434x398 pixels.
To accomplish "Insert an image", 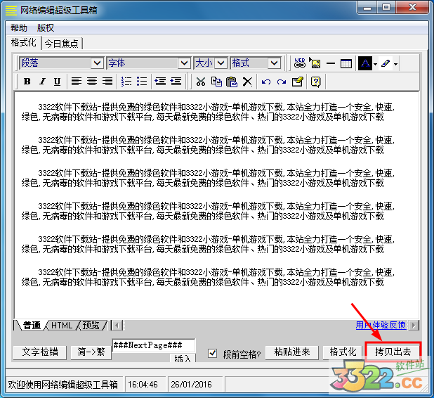I will click(315, 63).
